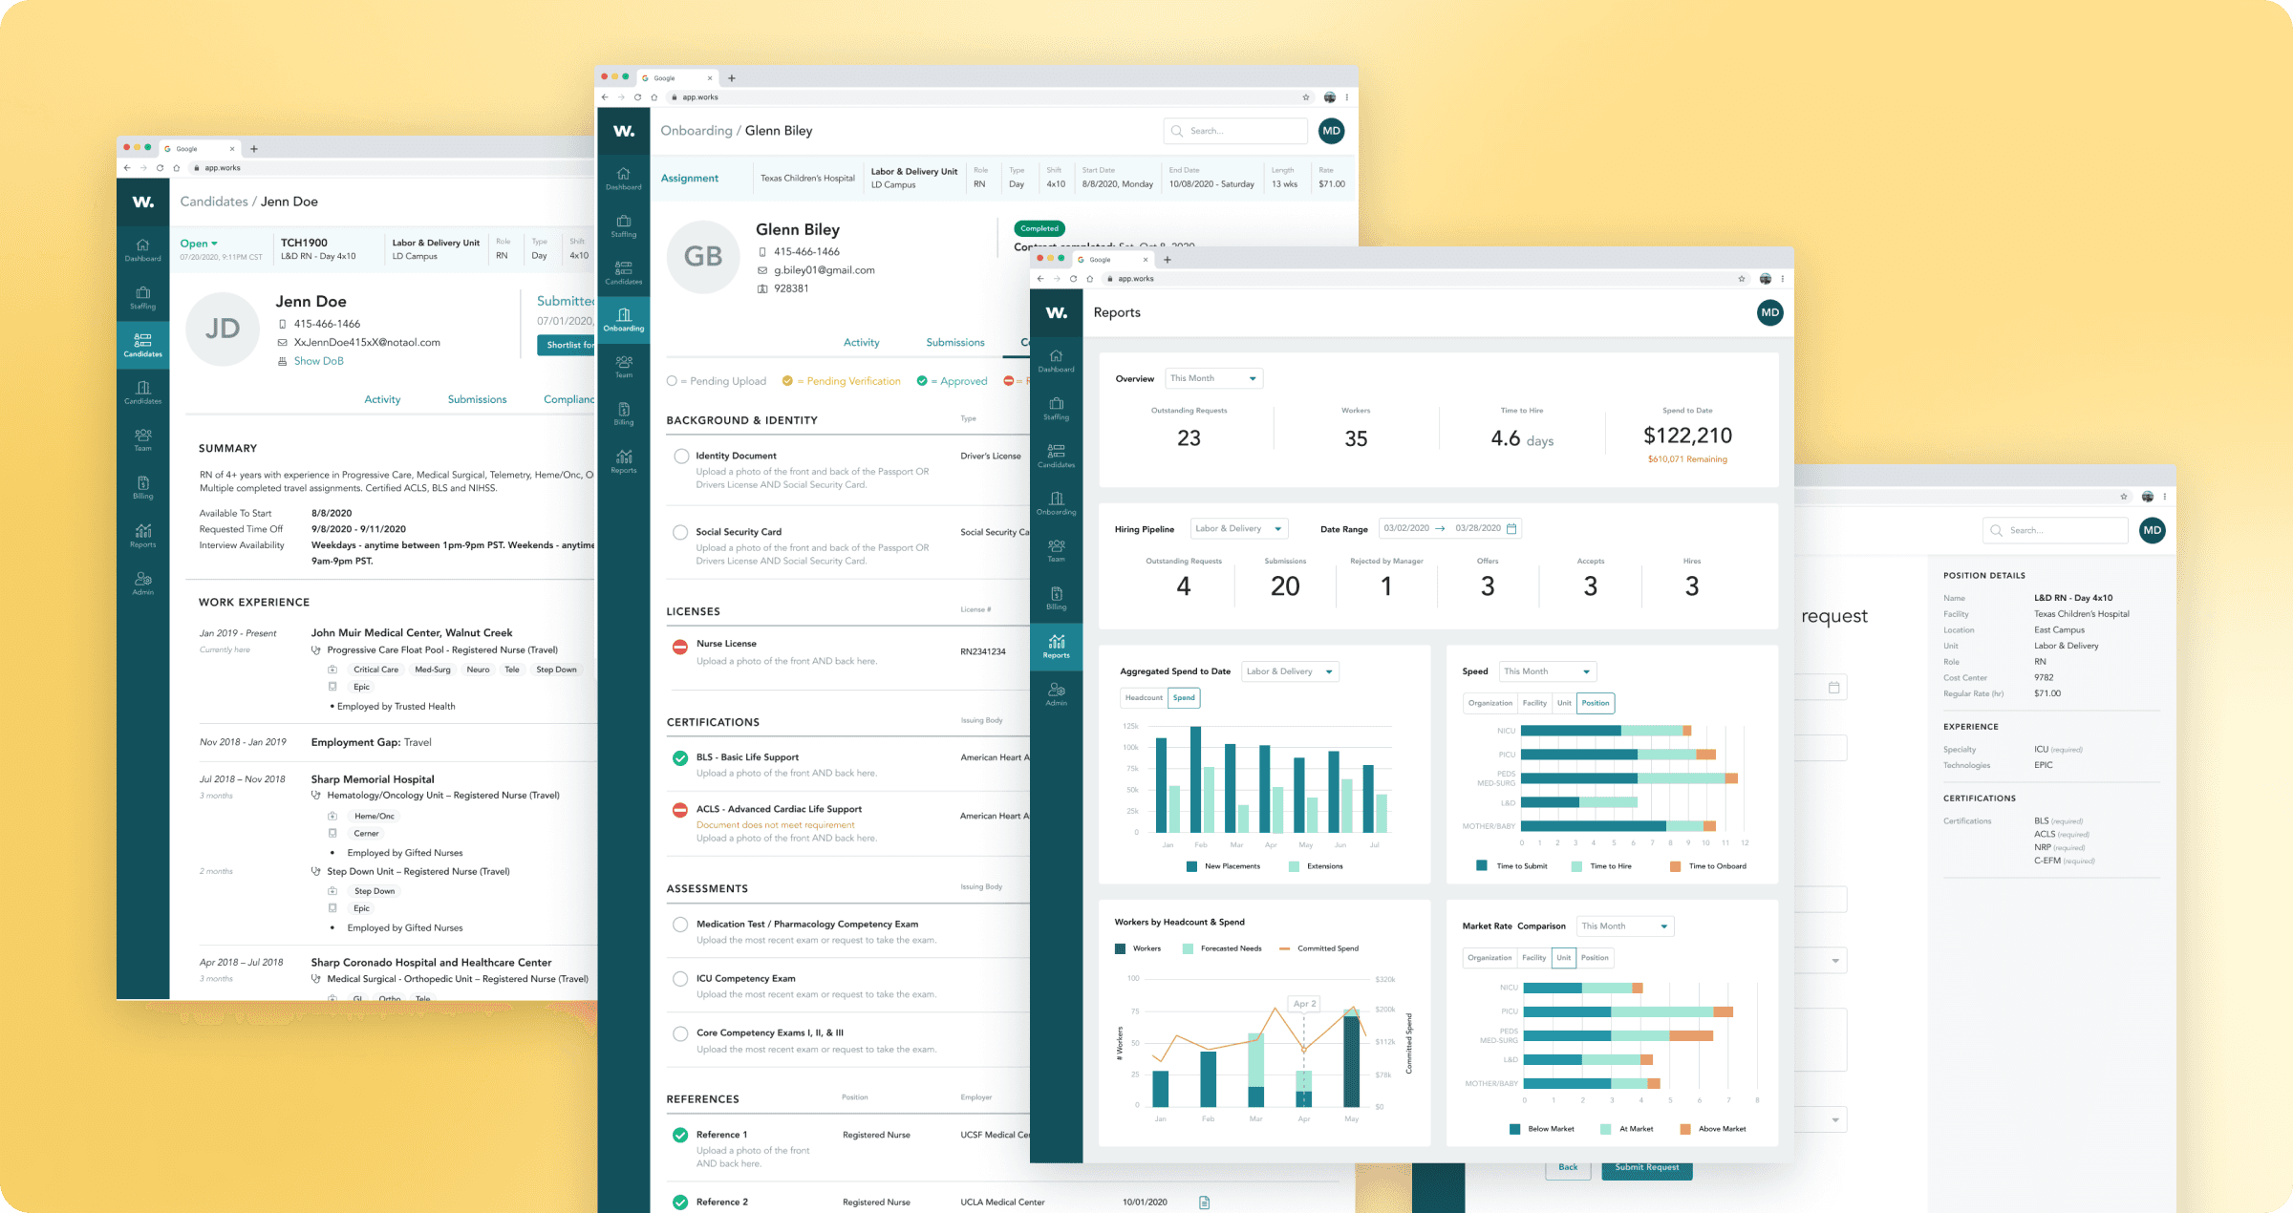Select Headcount tab in Aggregated Spend
Screen dimensions: 2293x1213
click(1144, 697)
